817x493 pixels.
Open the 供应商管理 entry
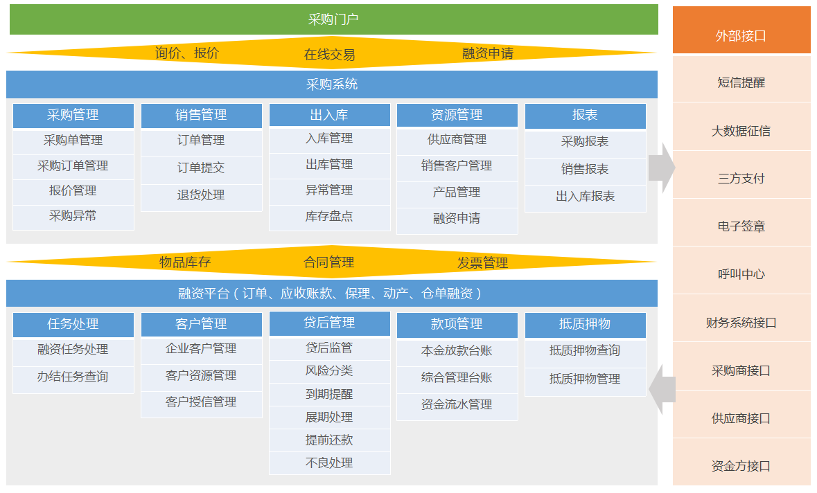457,140
